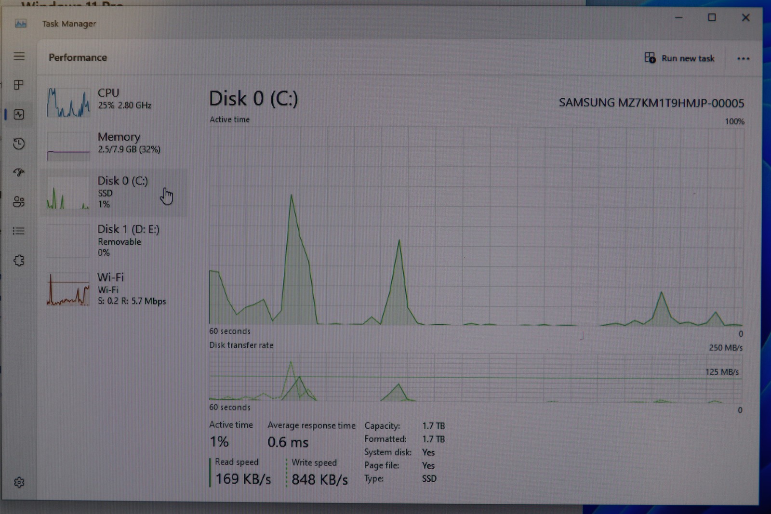Viewport: 771px width, 514px height.
Task: Select the Memory performance entry
Action: (114, 145)
